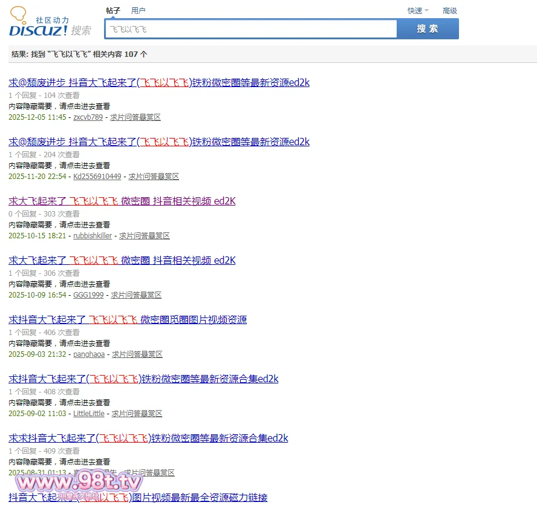This screenshot has width=537, height=505.
Task: Open author profile panghaoa
Action: [x=89, y=354]
